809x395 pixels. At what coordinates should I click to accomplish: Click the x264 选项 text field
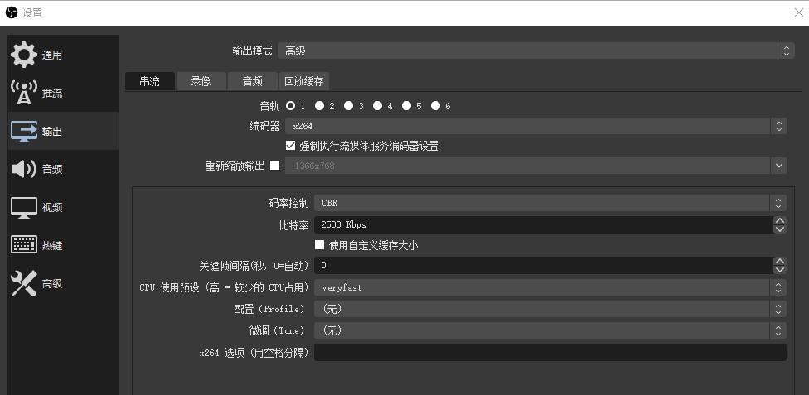(x=550, y=352)
